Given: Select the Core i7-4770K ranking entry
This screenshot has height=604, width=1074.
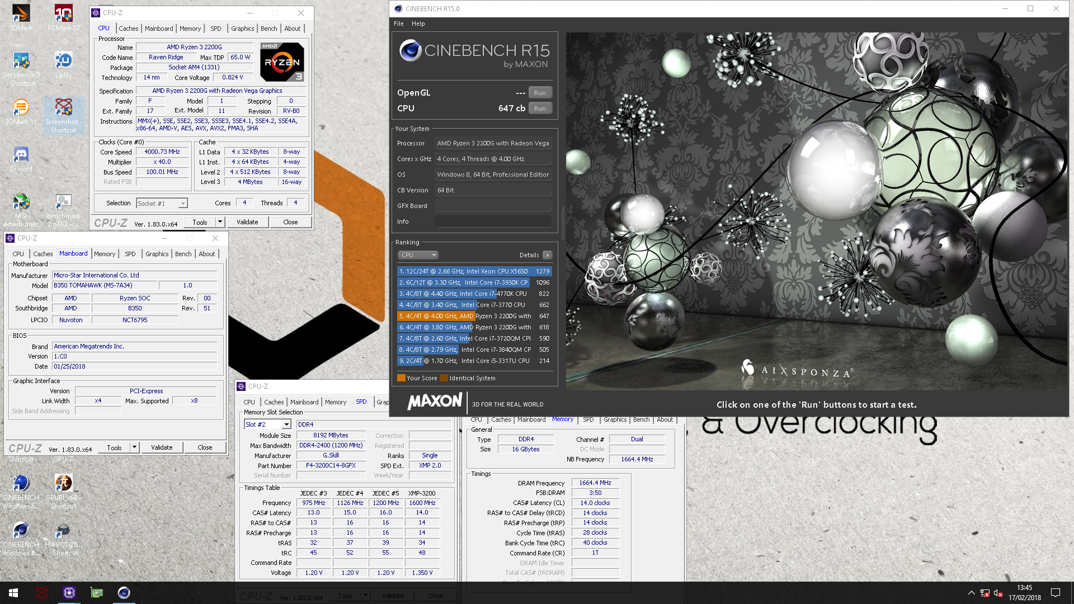Looking at the screenshot, I should coord(474,294).
